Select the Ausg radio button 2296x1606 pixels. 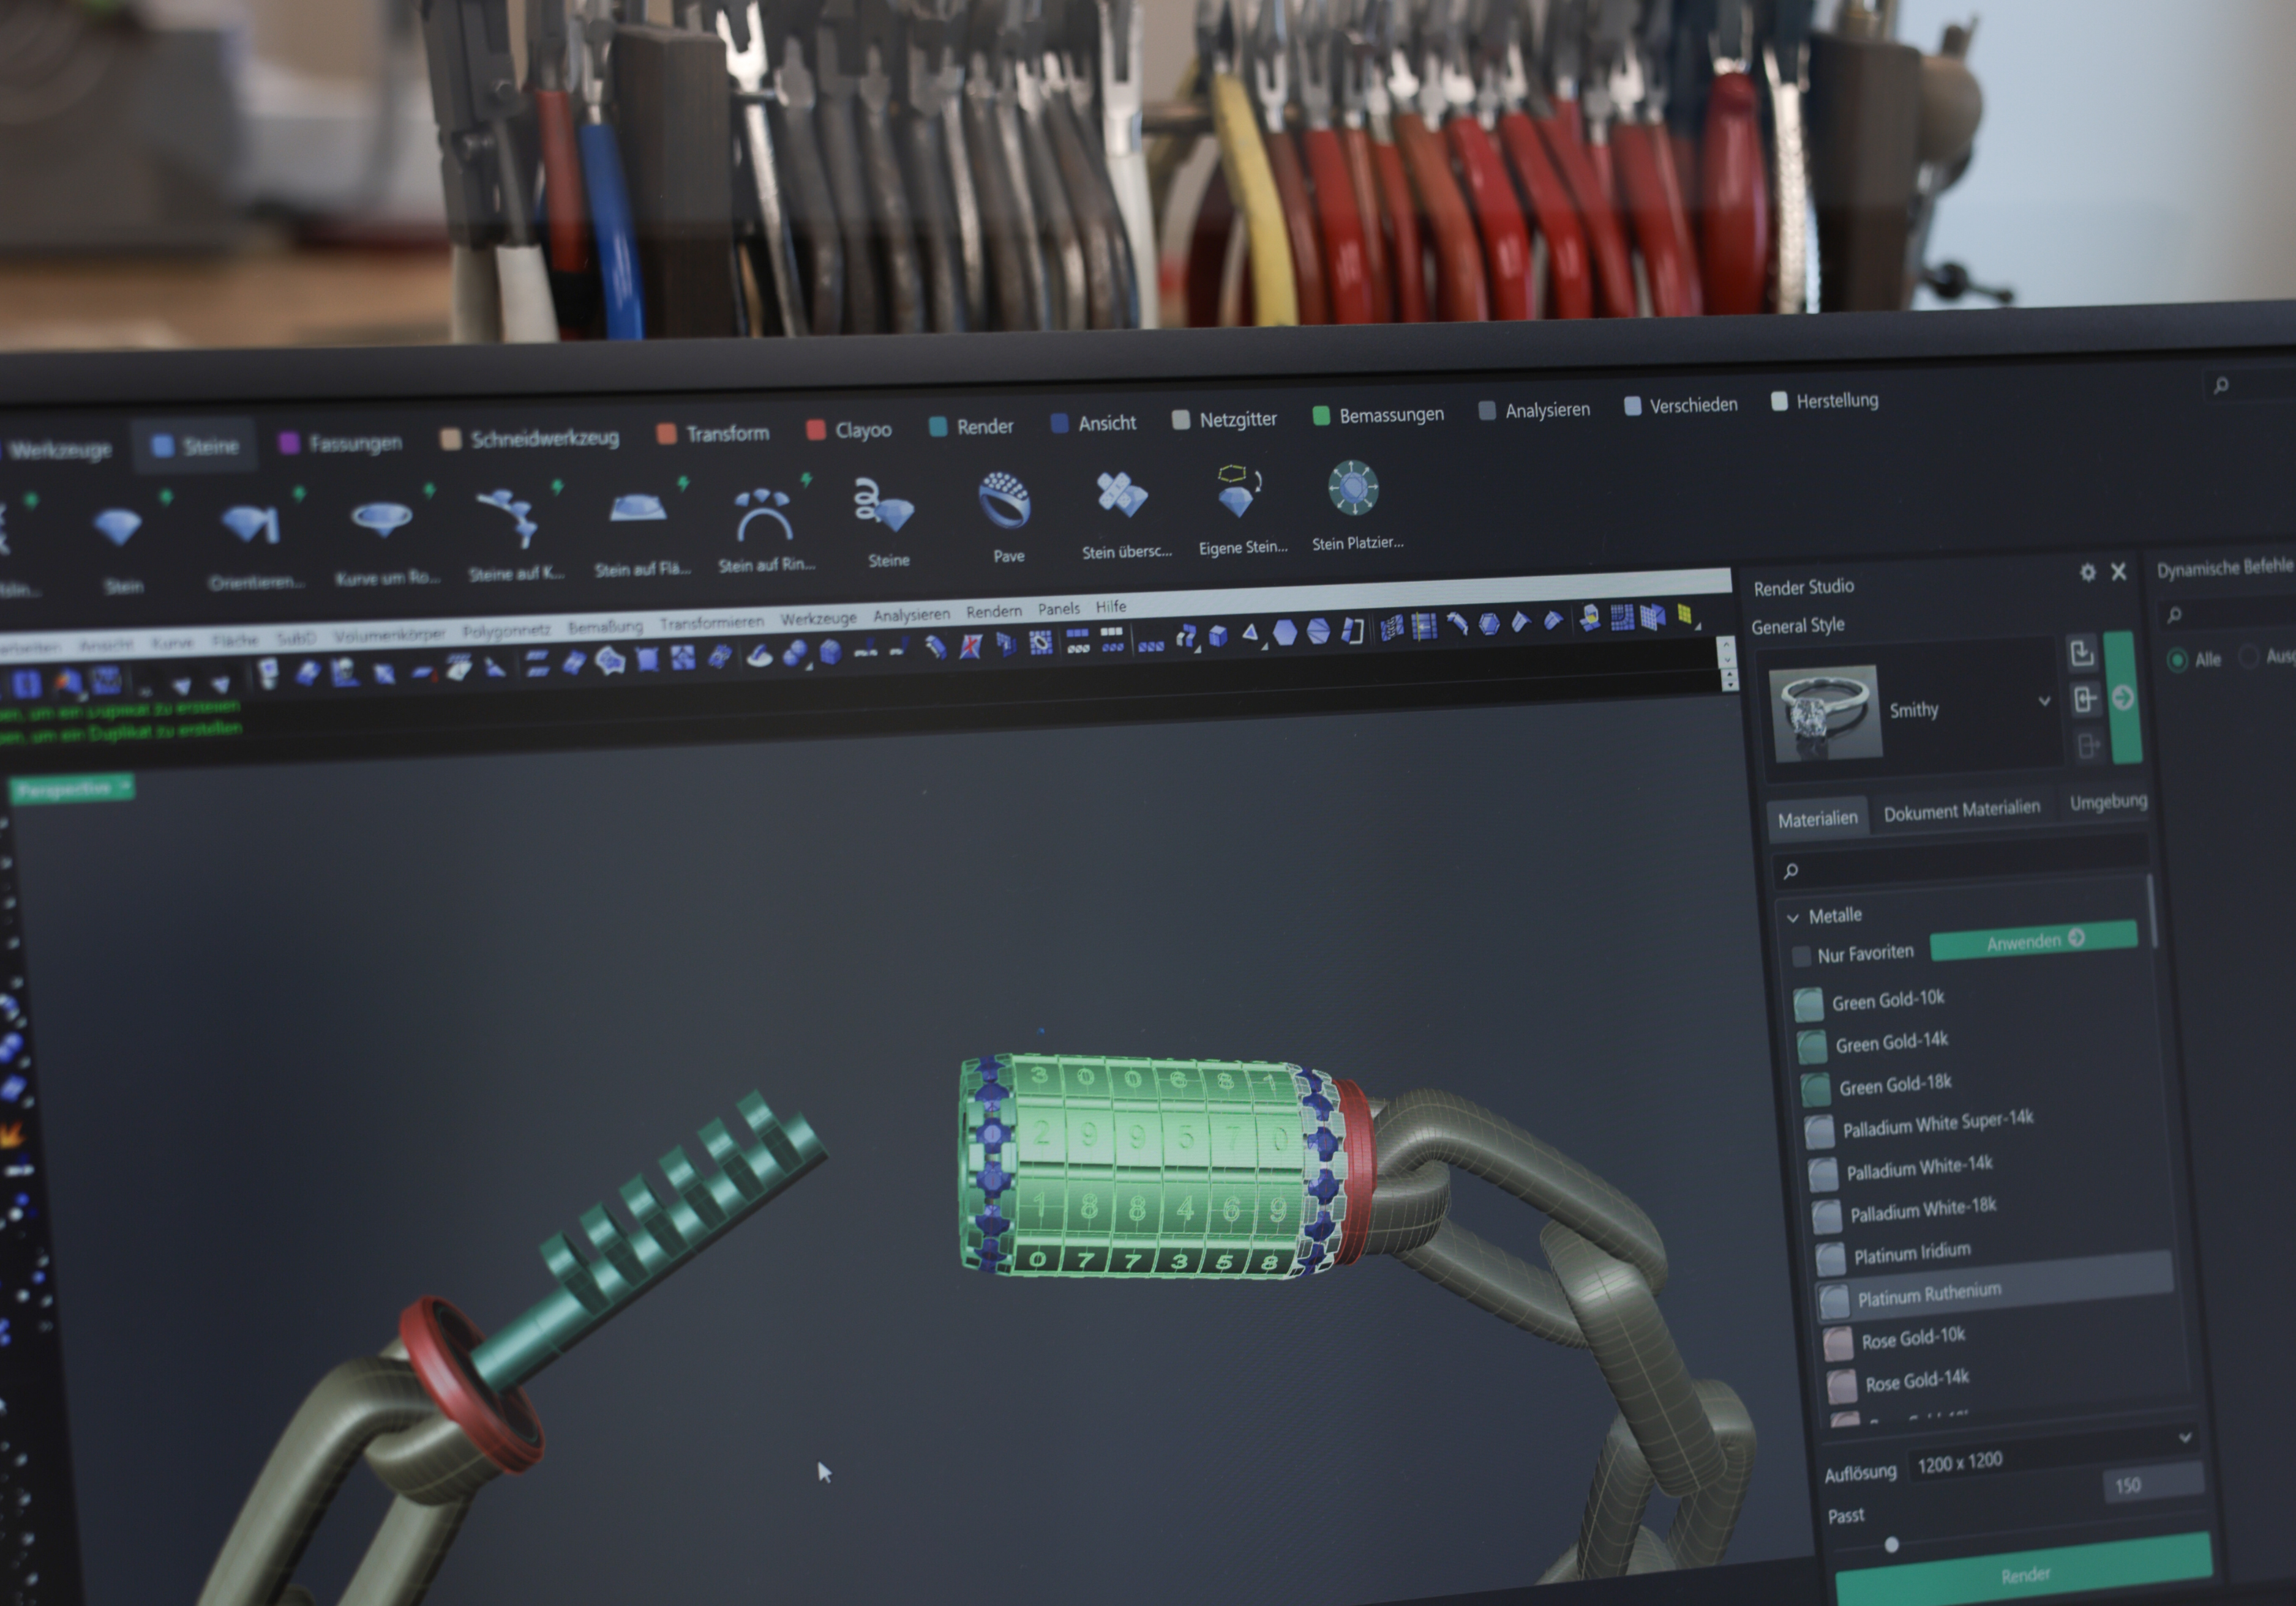coord(2249,656)
